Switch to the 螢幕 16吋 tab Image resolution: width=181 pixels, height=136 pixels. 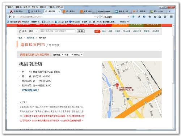(87, 12)
